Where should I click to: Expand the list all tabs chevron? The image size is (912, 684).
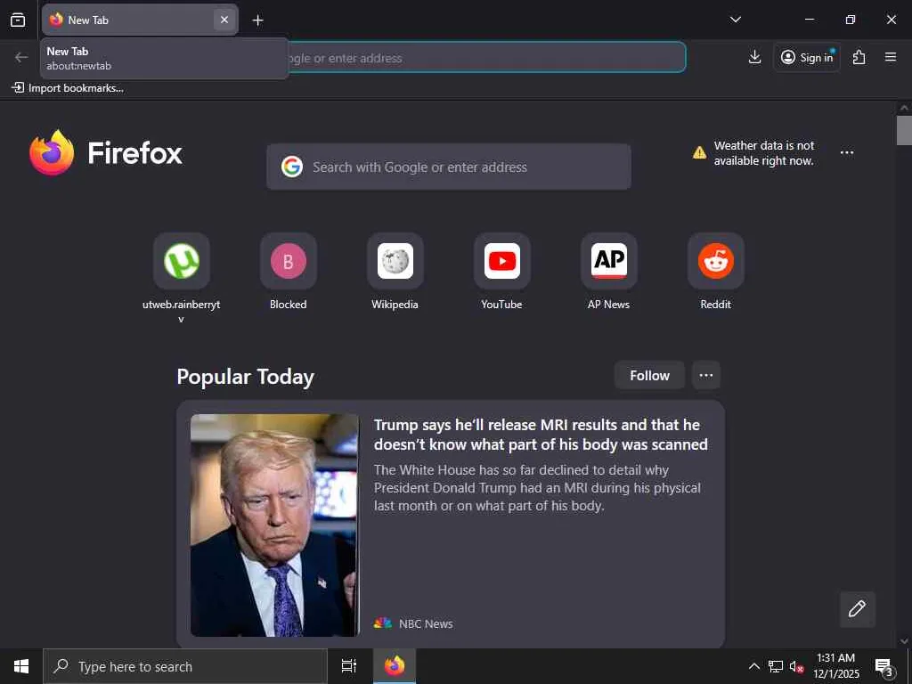click(735, 20)
